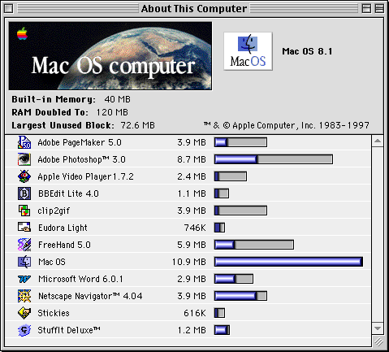Click the scroll up arrow

378,141
